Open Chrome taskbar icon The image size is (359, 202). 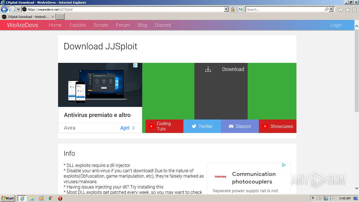tap(51, 198)
